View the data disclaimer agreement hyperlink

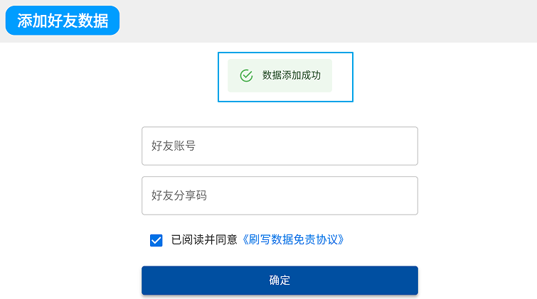point(293,239)
